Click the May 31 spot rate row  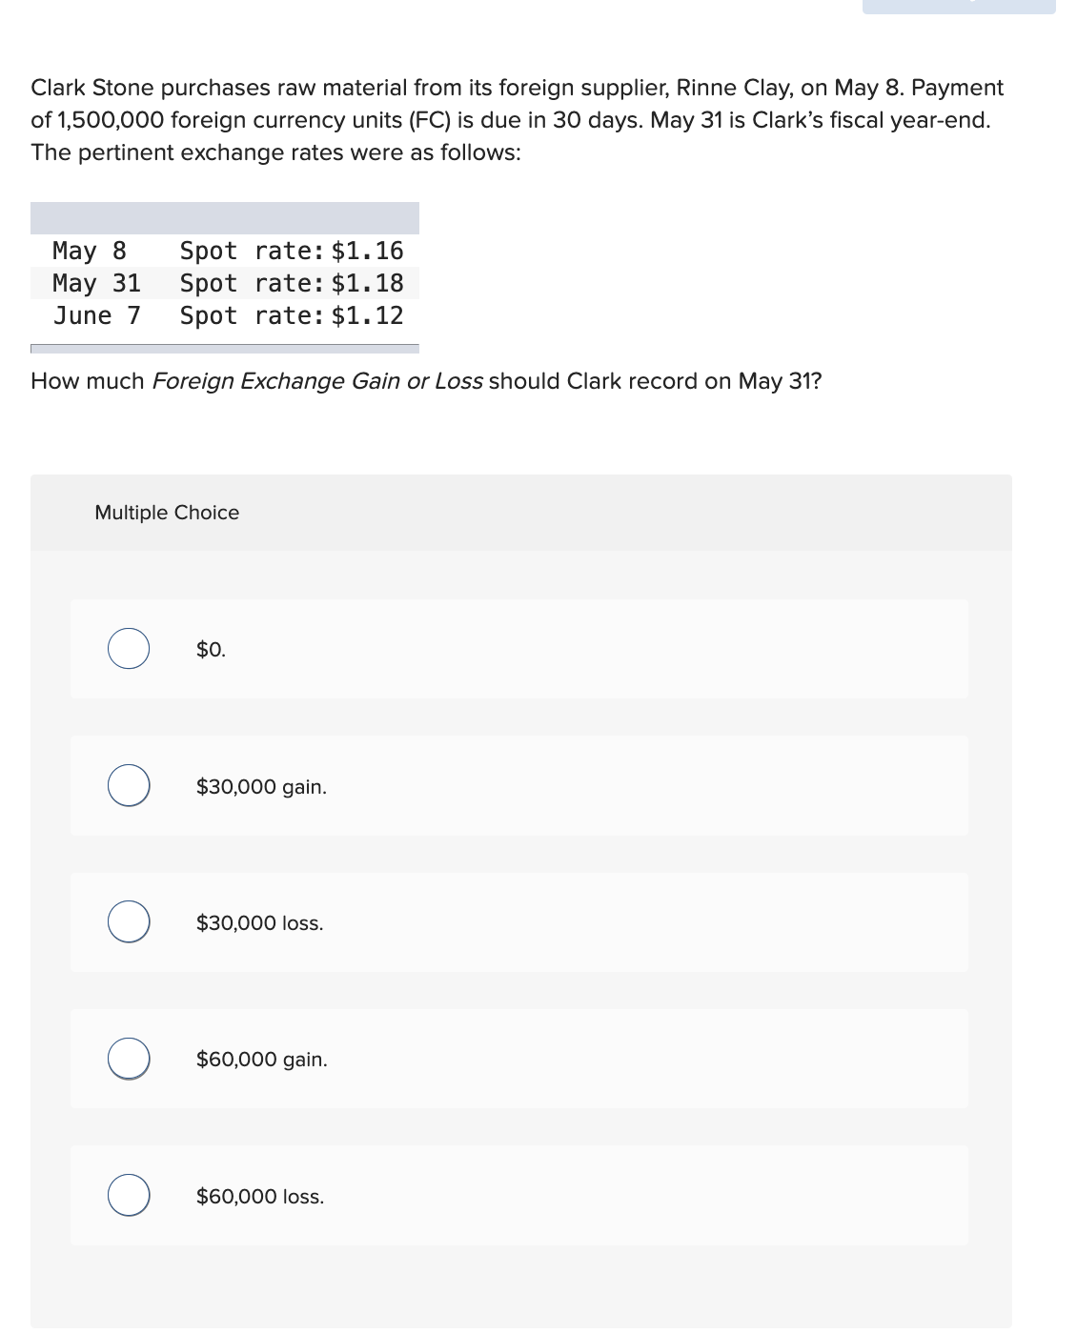[x=225, y=283]
